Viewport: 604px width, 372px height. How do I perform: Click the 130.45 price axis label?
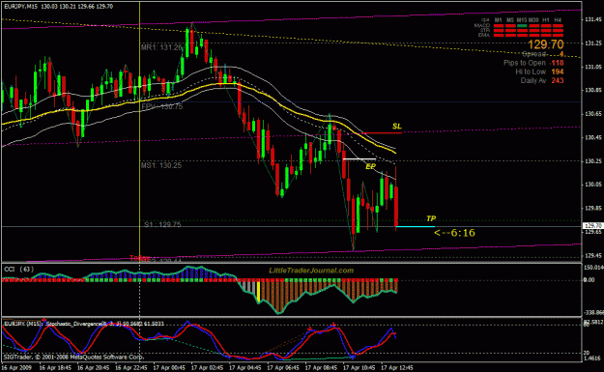(x=593, y=137)
